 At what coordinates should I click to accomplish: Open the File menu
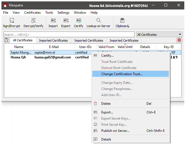click(x=6, y=13)
